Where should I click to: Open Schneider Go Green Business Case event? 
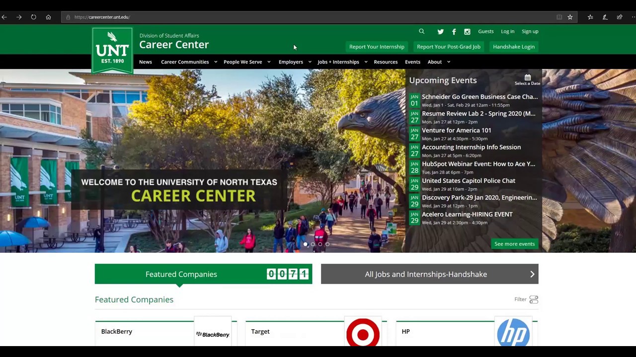click(479, 97)
